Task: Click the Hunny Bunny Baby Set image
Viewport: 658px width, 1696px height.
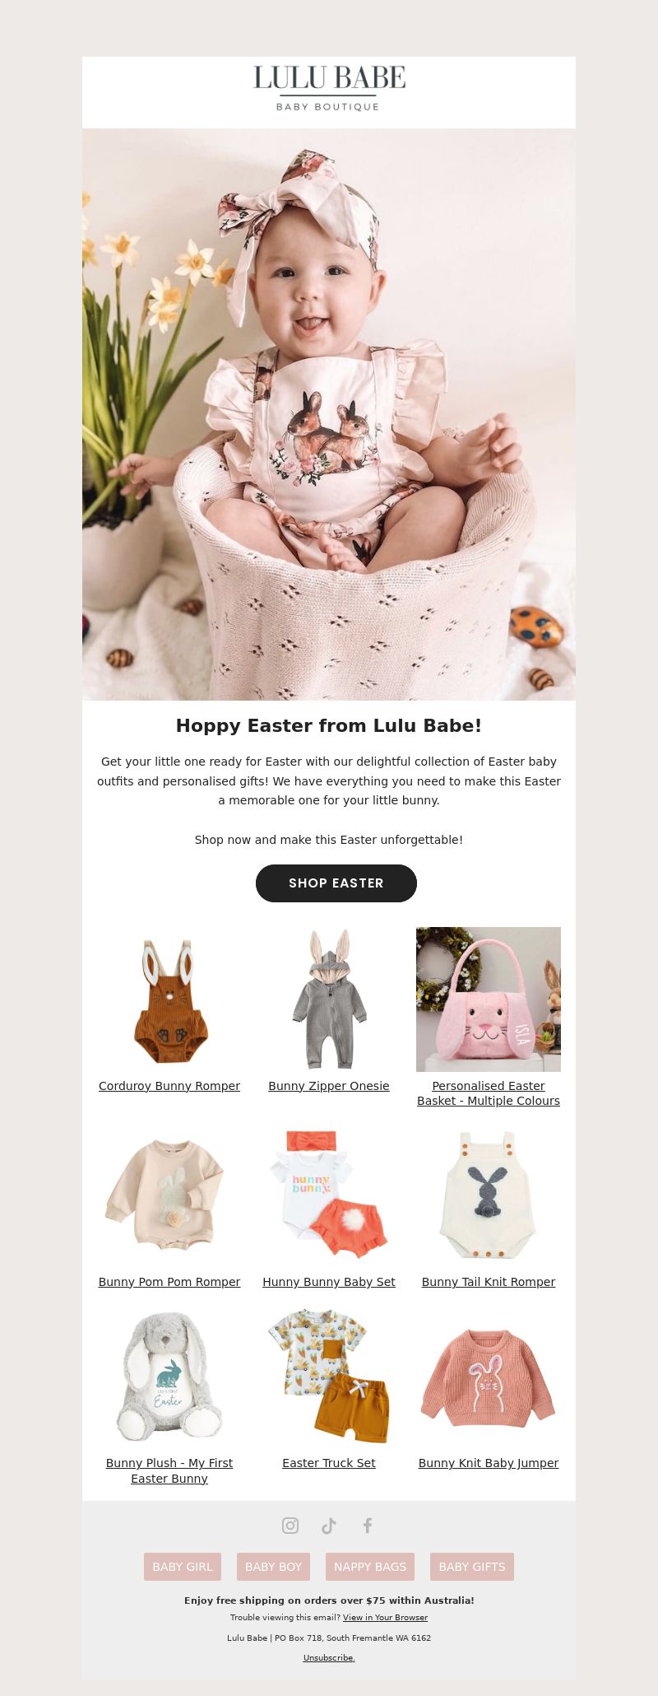Action: coord(329,1195)
